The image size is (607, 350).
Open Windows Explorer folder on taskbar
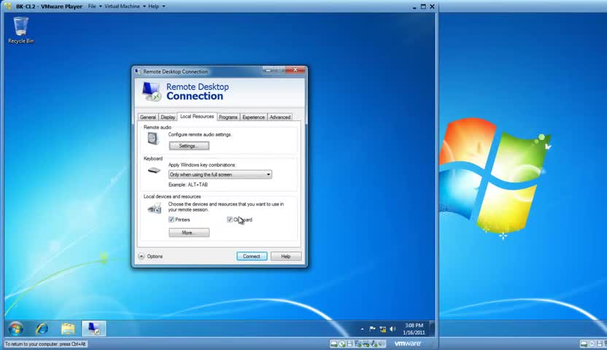tap(68, 329)
